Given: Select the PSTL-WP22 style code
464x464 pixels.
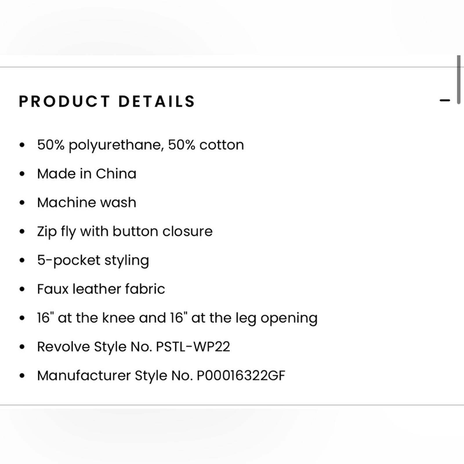Looking at the screenshot, I should (x=193, y=347).
